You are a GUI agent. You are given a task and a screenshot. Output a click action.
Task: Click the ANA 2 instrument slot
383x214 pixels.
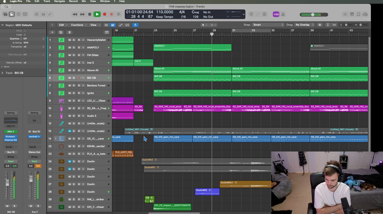(10, 132)
